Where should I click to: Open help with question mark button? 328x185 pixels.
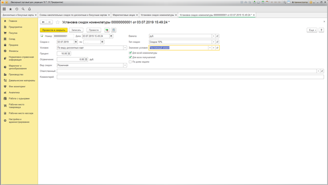[321, 30]
